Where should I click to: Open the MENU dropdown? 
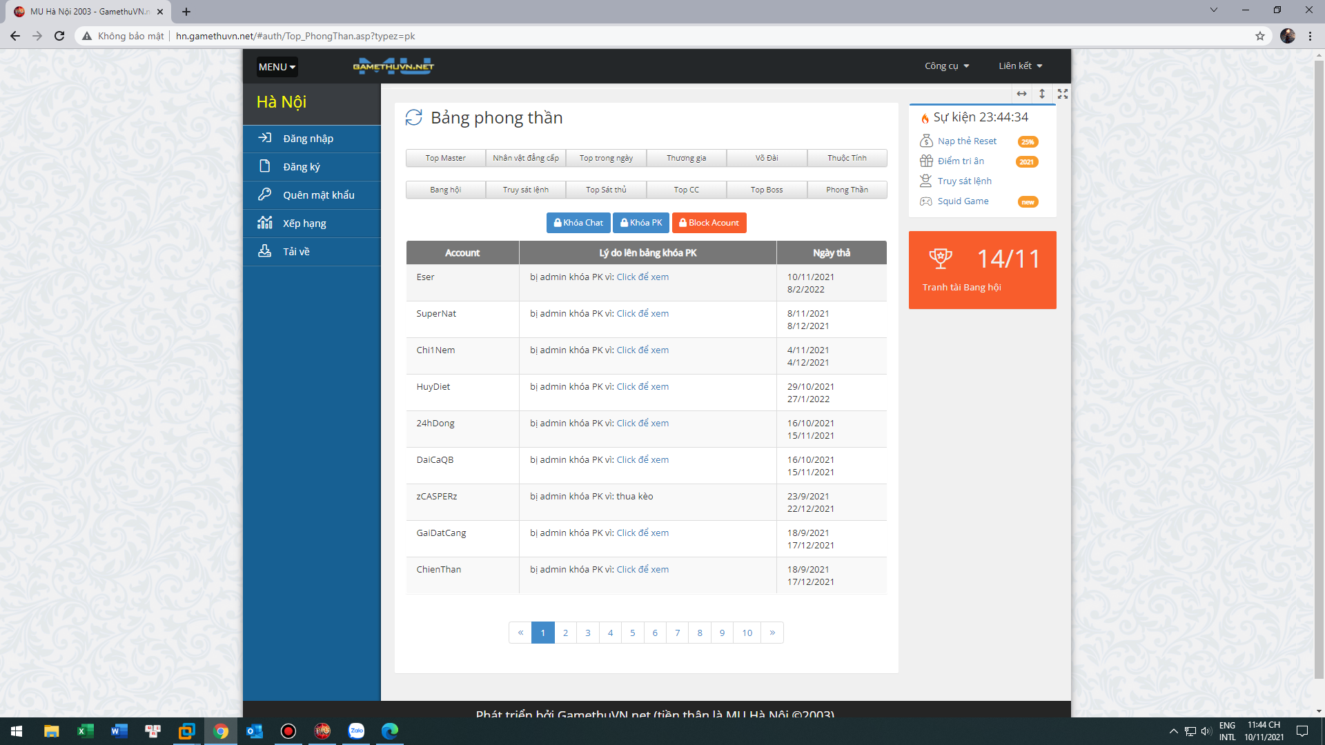(277, 67)
